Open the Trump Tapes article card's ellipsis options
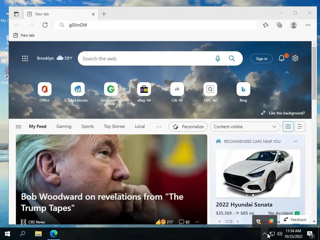 click(197, 222)
